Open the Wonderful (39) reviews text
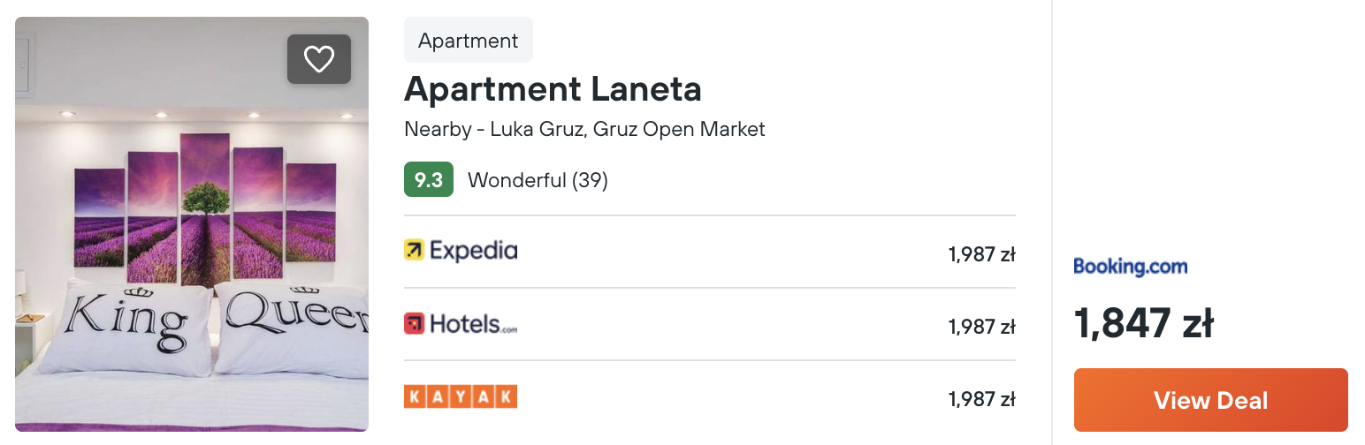Image resolution: width=1365 pixels, height=445 pixels. click(538, 180)
